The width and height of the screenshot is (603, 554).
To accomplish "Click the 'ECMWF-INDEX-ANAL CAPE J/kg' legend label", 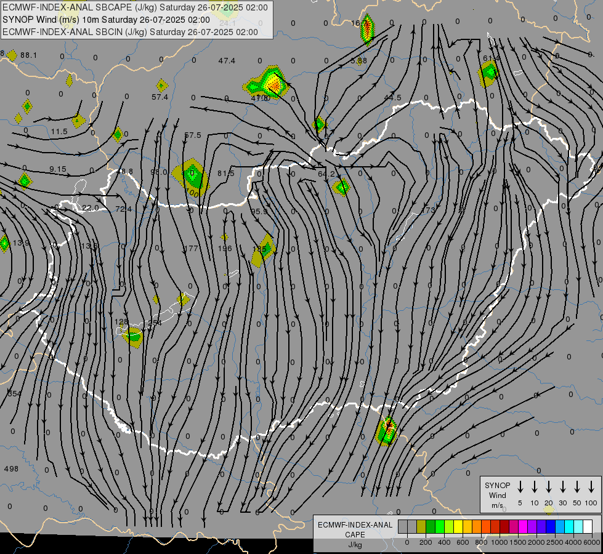I will [355, 535].
